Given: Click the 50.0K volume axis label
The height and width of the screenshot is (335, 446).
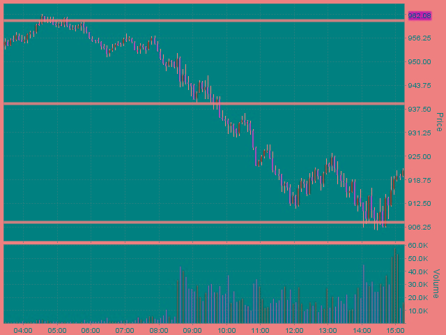Looking at the screenshot, I should [418, 259].
